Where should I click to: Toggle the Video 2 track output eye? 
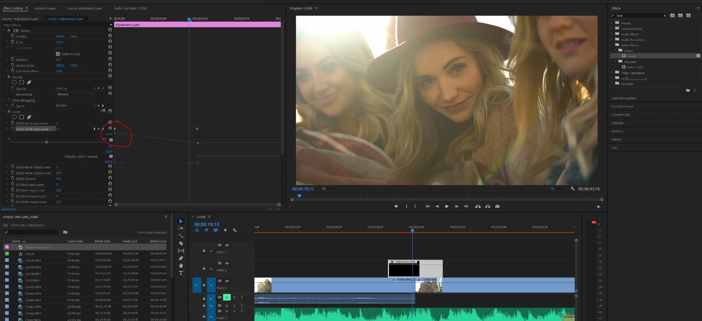[227, 263]
